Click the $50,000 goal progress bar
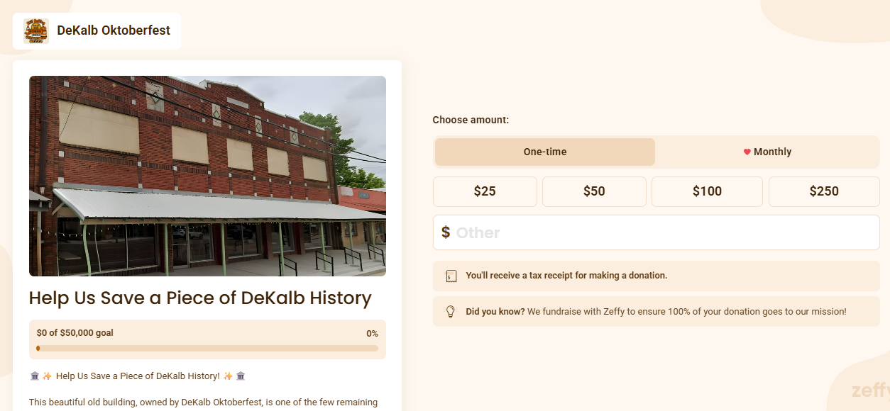 tap(207, 348)
